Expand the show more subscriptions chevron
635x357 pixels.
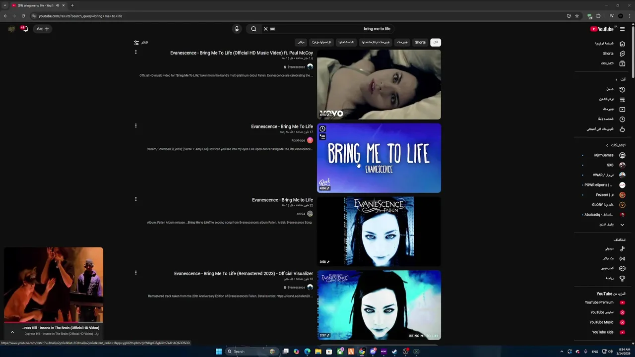coord(622,225)
